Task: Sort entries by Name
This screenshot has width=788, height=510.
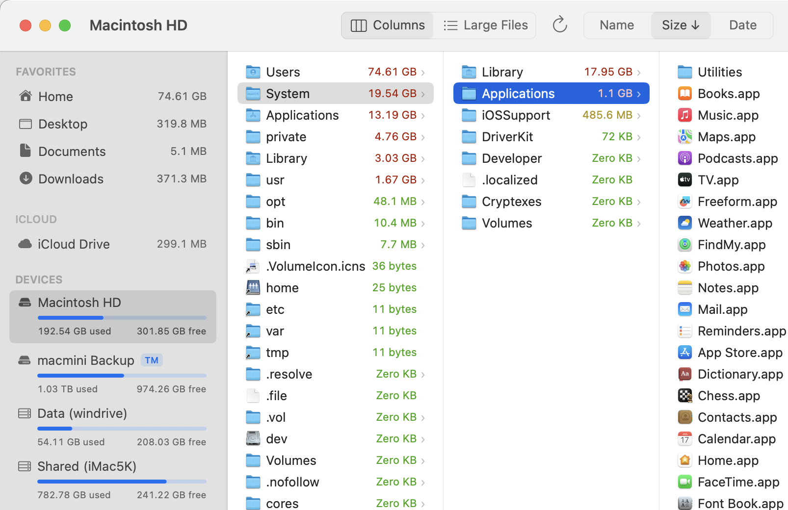Action: point(617,25)
